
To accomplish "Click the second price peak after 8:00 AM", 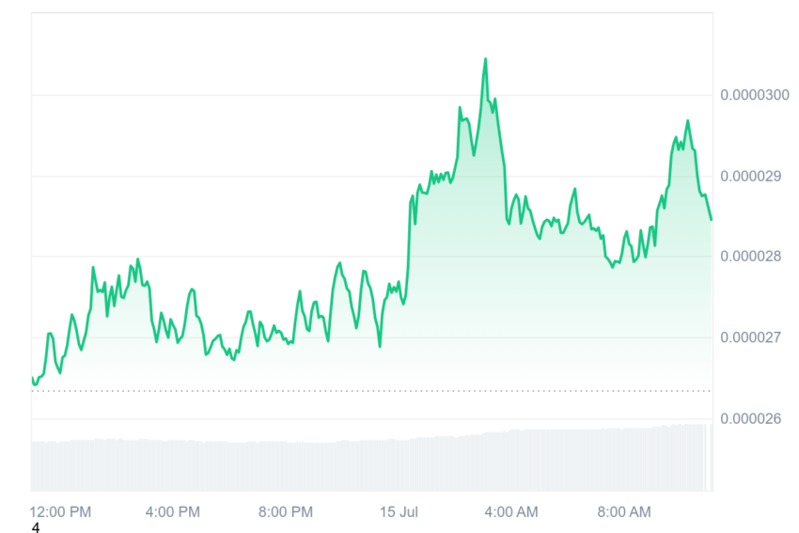I will pos(688,120).
